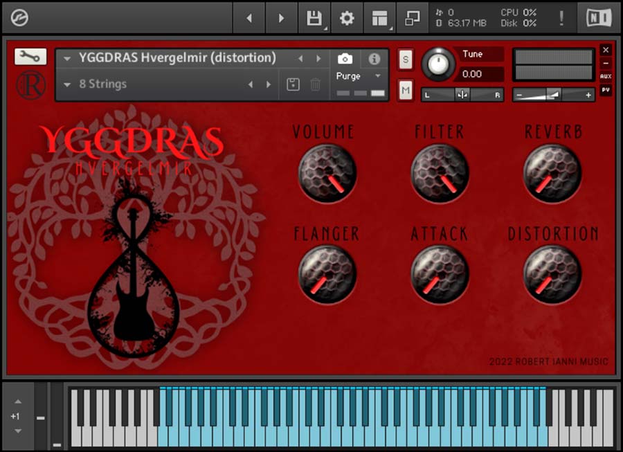Open the workspace layout view menu

[379, 18]
